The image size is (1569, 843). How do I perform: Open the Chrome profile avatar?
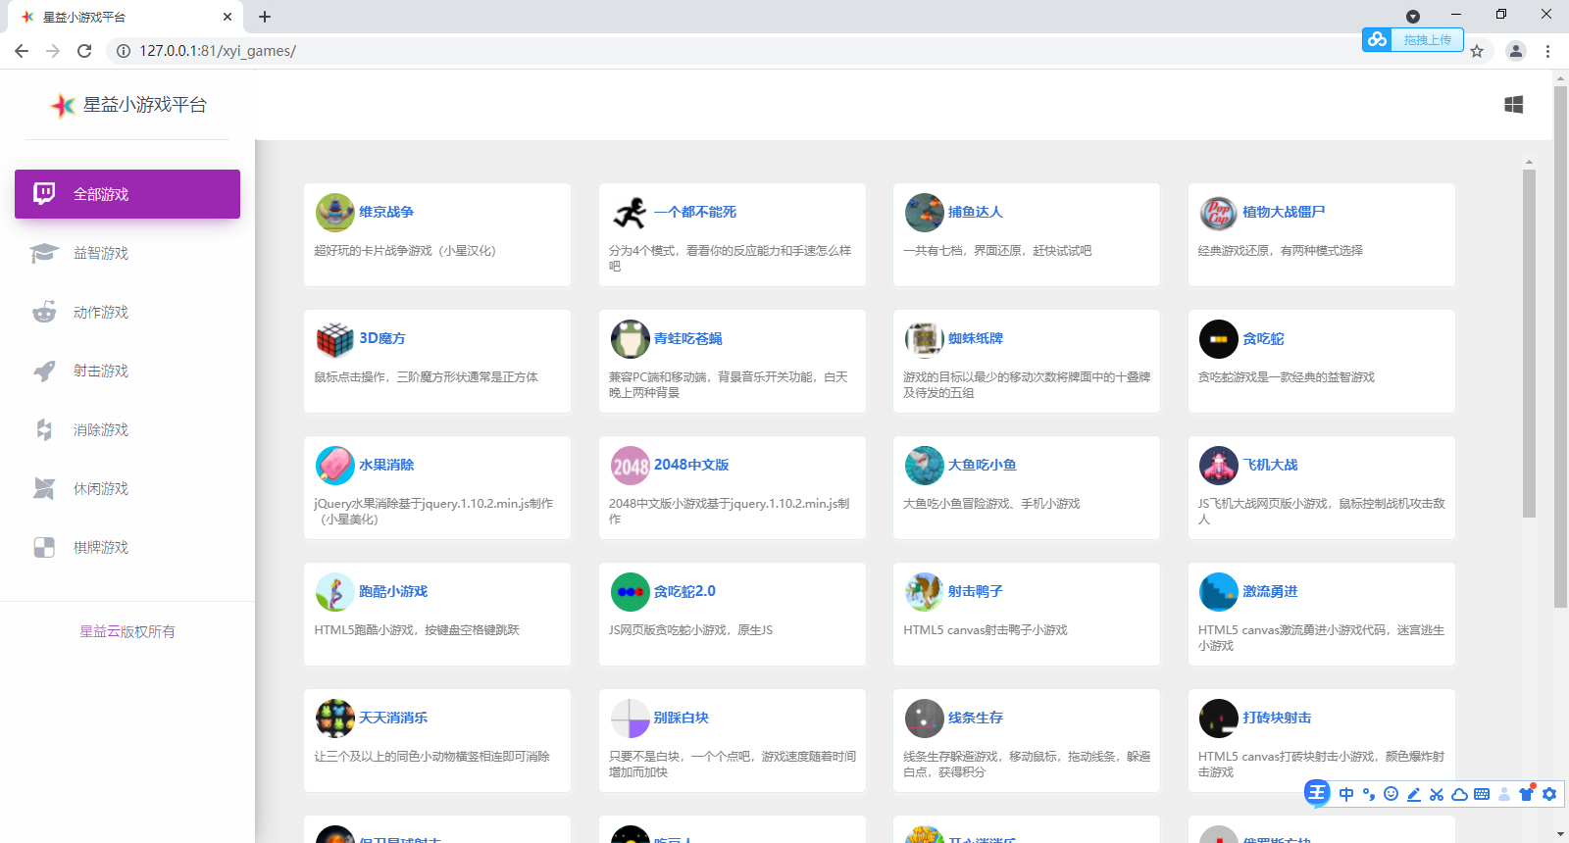pyautogui.click(x=1516, y=51)
